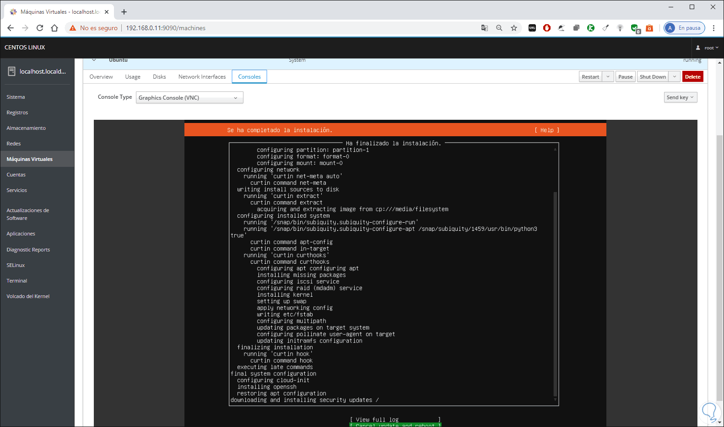Close the Máquinas Virtuales browser tab
This screenshot has height=427, width=724.
[107, 12]
